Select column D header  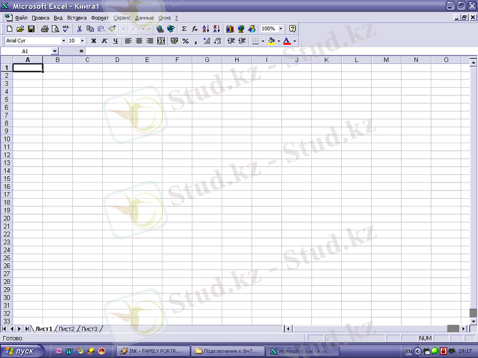pyautogui.click(x=117, y=60)
